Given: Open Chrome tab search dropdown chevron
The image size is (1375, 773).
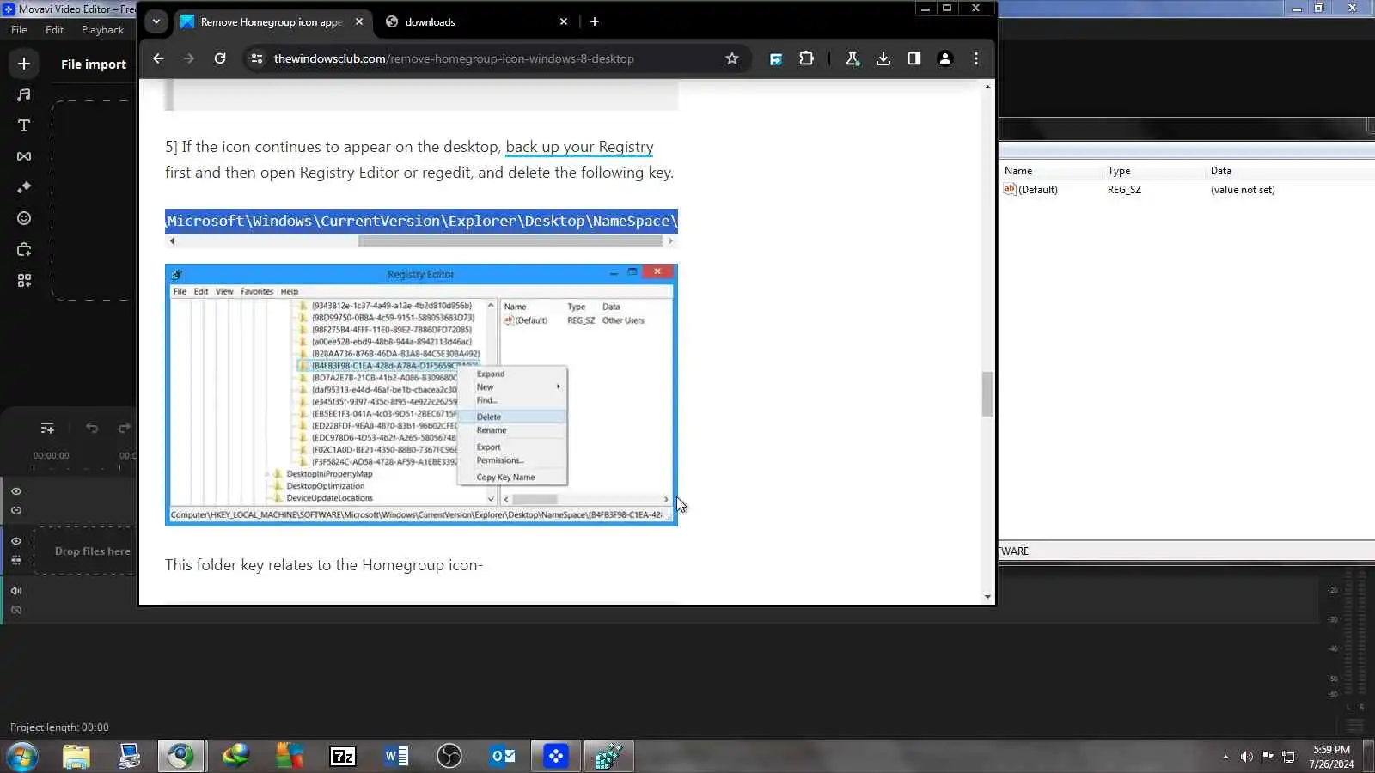Looking at the screenshot, I should click(x=156, y=21).
